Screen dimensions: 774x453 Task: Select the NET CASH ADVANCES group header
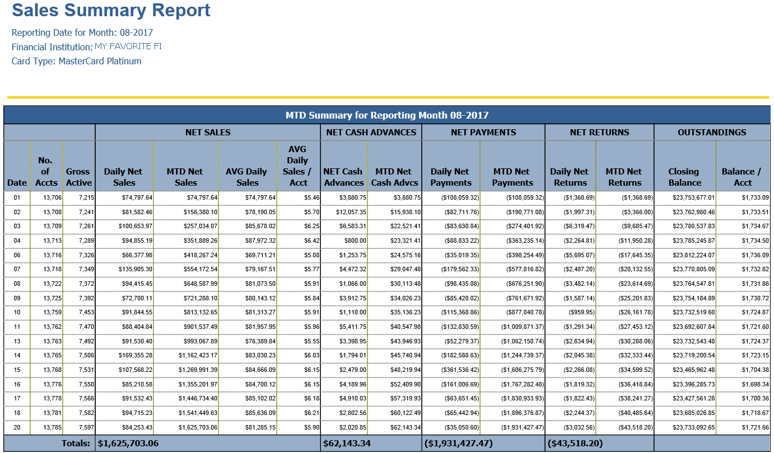click(x=371, y=133)
